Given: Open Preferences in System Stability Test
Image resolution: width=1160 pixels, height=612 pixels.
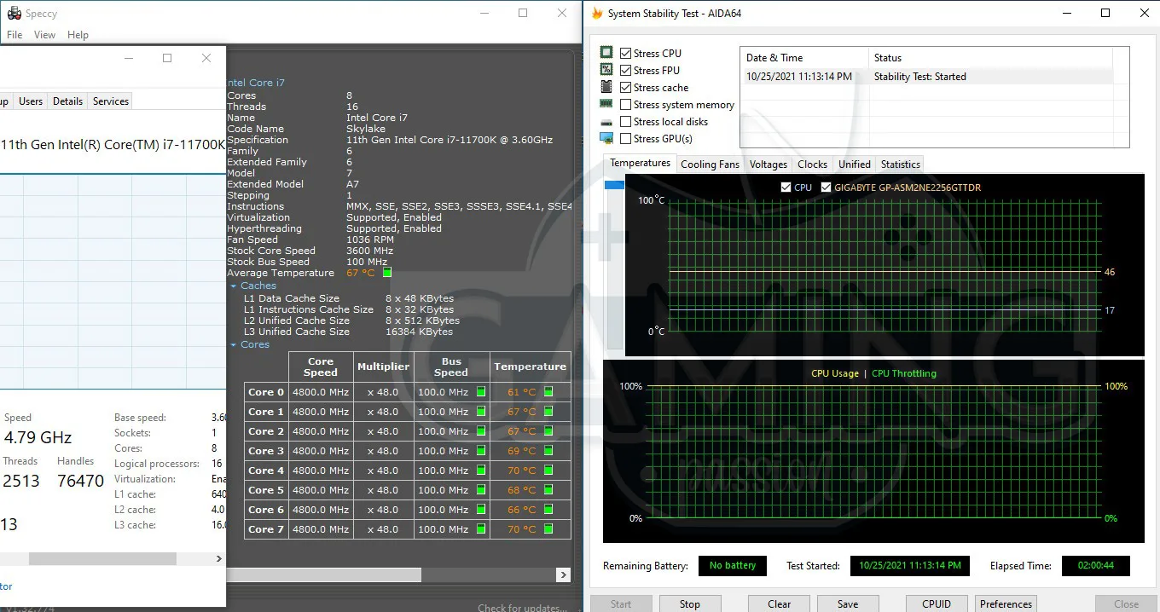Looking at the screenshot, I should (x=1006, y=603).
